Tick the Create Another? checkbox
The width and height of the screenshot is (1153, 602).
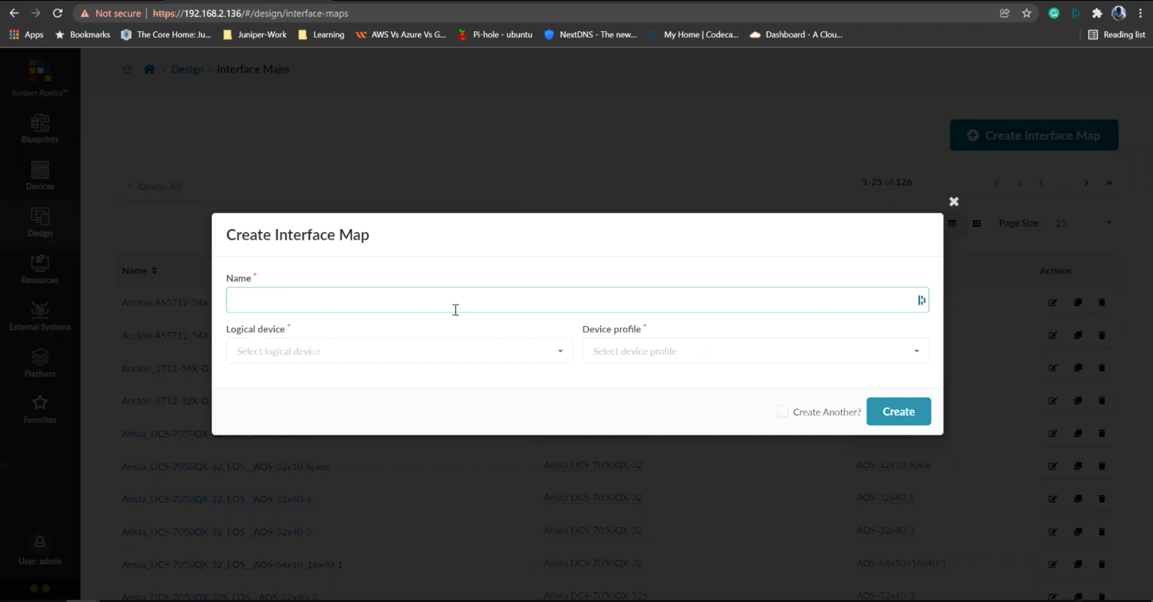[x=782, y=412]
